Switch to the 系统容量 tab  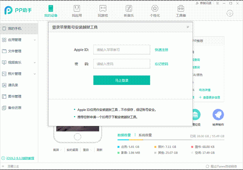(x=145, y=135)
